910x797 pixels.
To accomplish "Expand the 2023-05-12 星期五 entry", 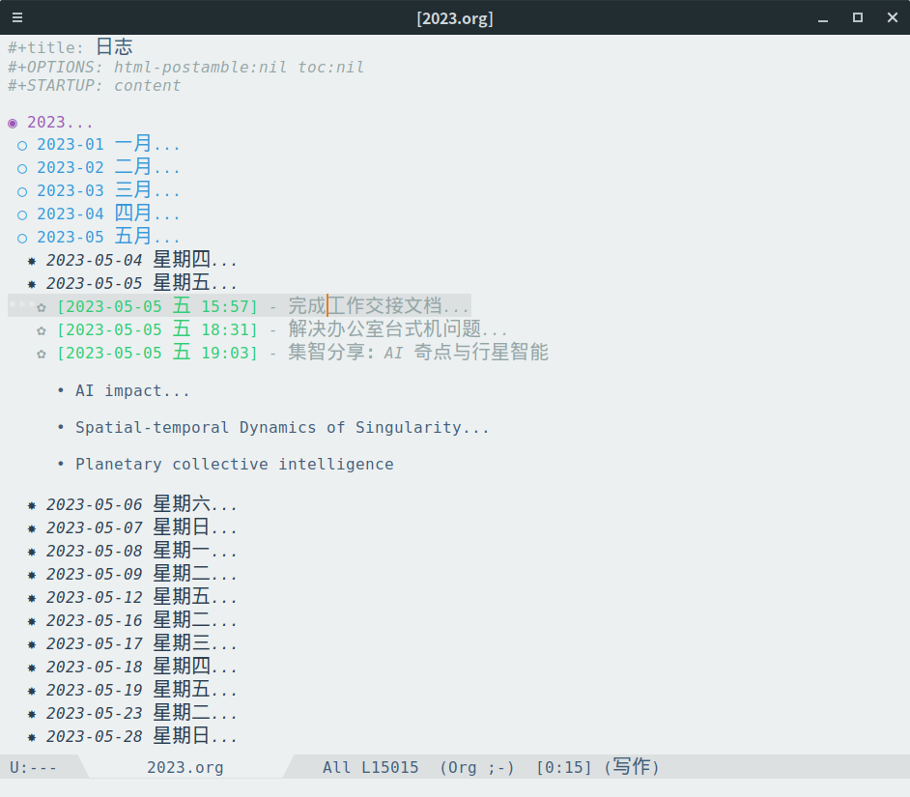I will click(x=142, y=597).
